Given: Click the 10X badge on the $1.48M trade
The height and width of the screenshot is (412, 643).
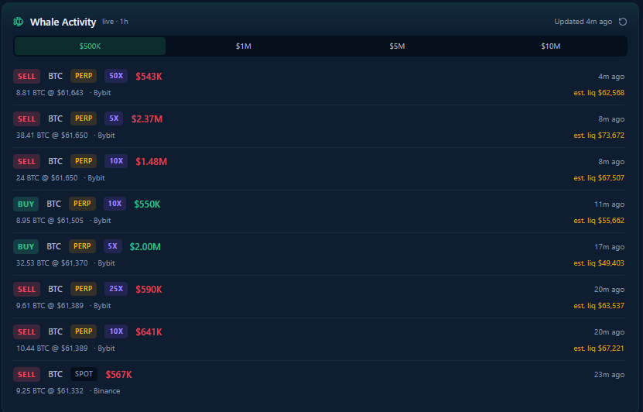Looking at the screenshot, I should [x=116, y=161].
